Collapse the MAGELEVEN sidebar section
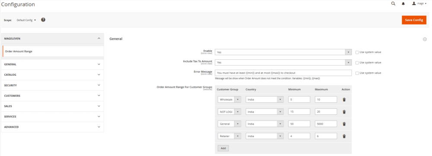The width and height of the screenshot is (432, 156). (x=52, y=39)
